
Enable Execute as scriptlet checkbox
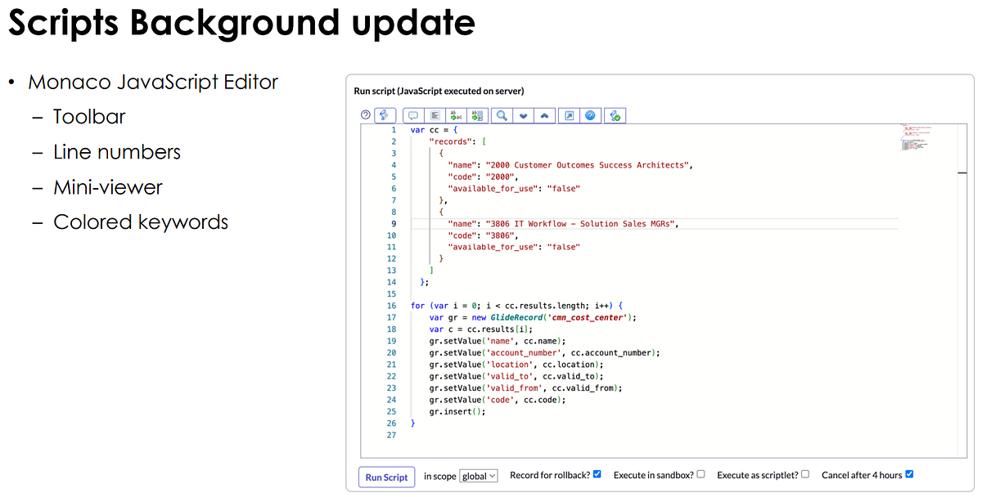[x=805, y=474]
